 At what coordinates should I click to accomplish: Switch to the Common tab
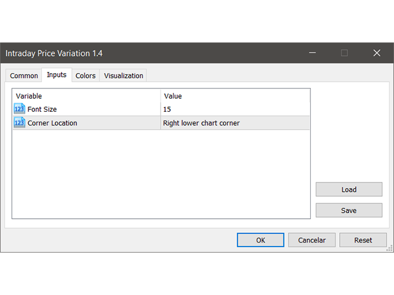coord(24,76)
